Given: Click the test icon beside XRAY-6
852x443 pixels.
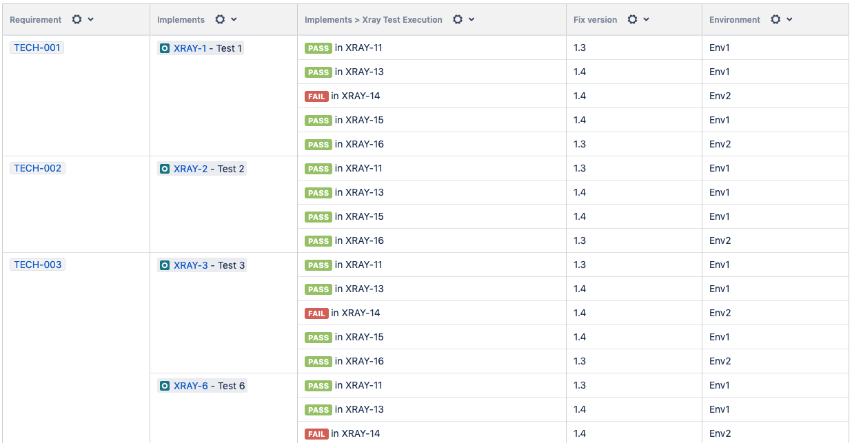Looking at the screenshot, I should (165, 386).
